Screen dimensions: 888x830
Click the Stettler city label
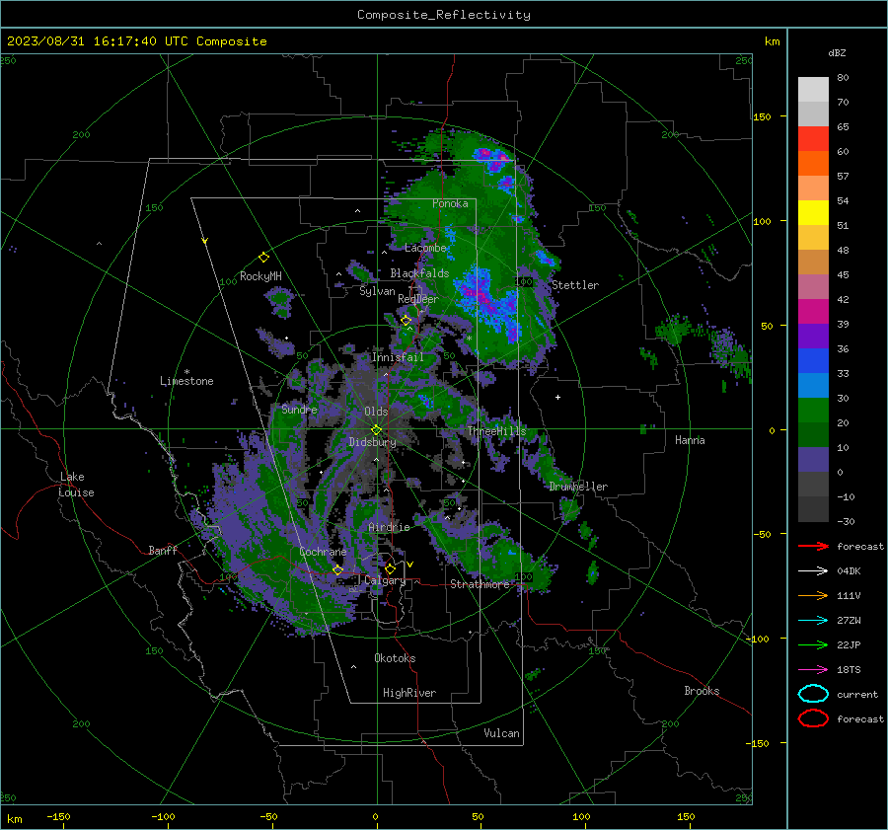[575, 285]
